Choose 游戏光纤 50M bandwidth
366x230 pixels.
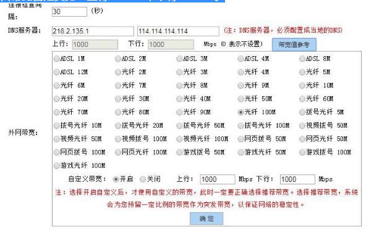point(240,152)
